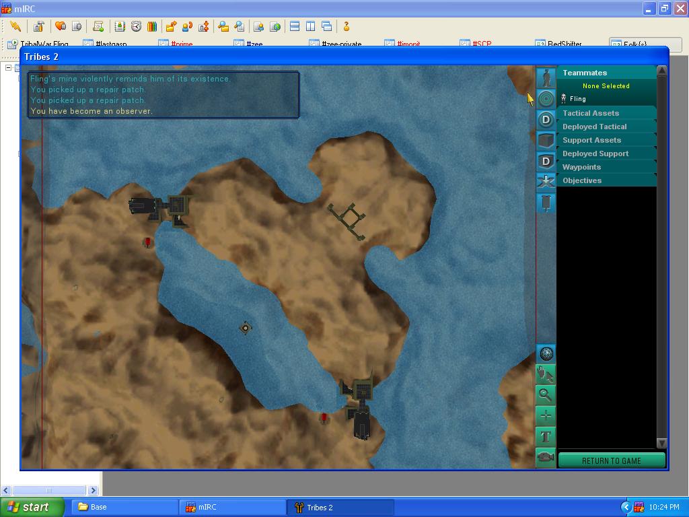Viewport: 689px width, 517px height.
Task: Switch to the #prime channel tab
Action: pos(176,44)
